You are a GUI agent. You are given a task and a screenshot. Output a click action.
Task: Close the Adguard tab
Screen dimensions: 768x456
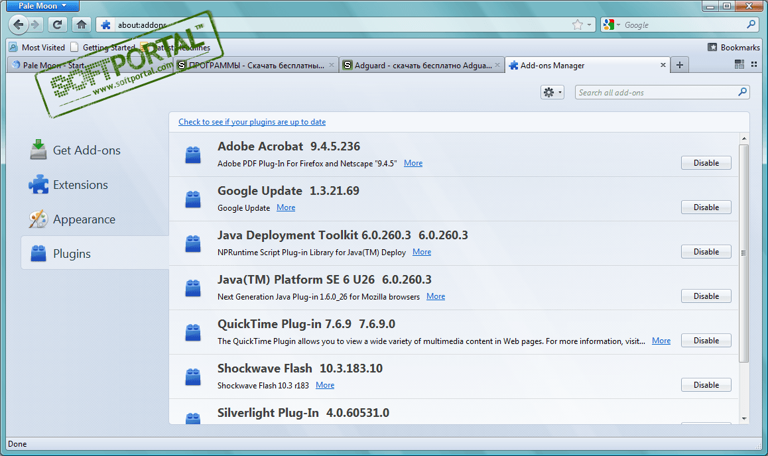pos(497,65)
